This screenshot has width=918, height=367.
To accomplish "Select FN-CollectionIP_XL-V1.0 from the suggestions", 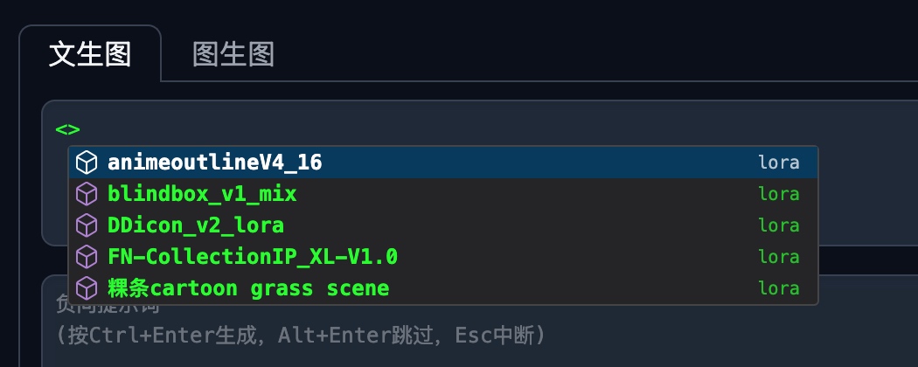I will (253, 257).
